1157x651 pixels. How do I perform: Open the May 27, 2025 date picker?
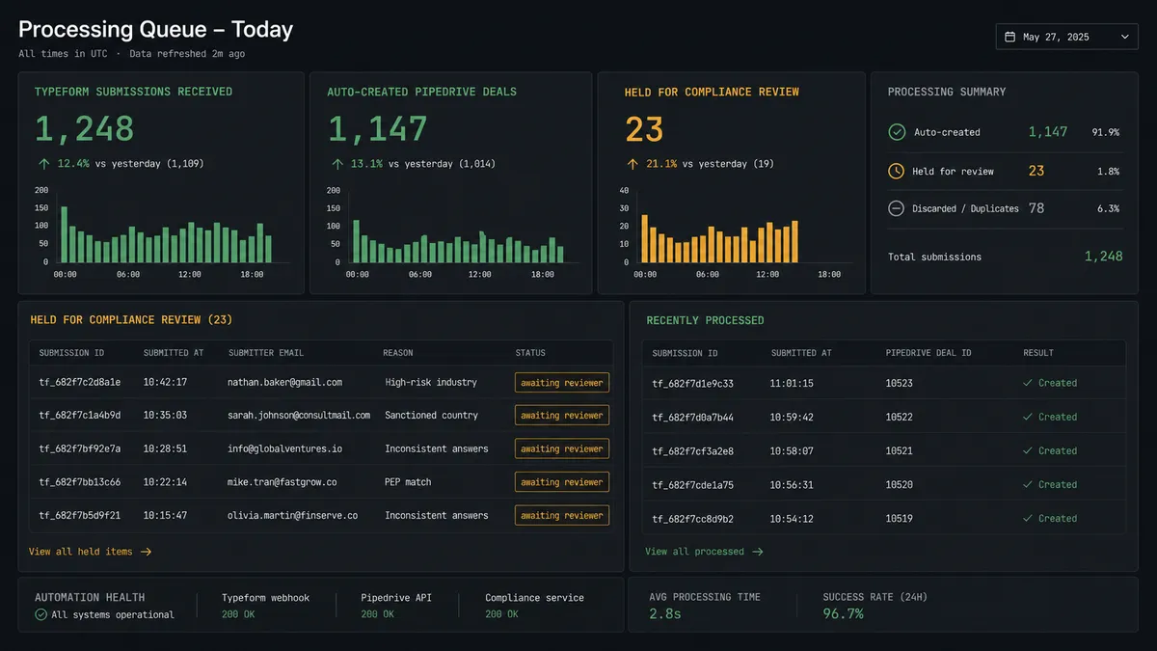(x=1066, y=37)
